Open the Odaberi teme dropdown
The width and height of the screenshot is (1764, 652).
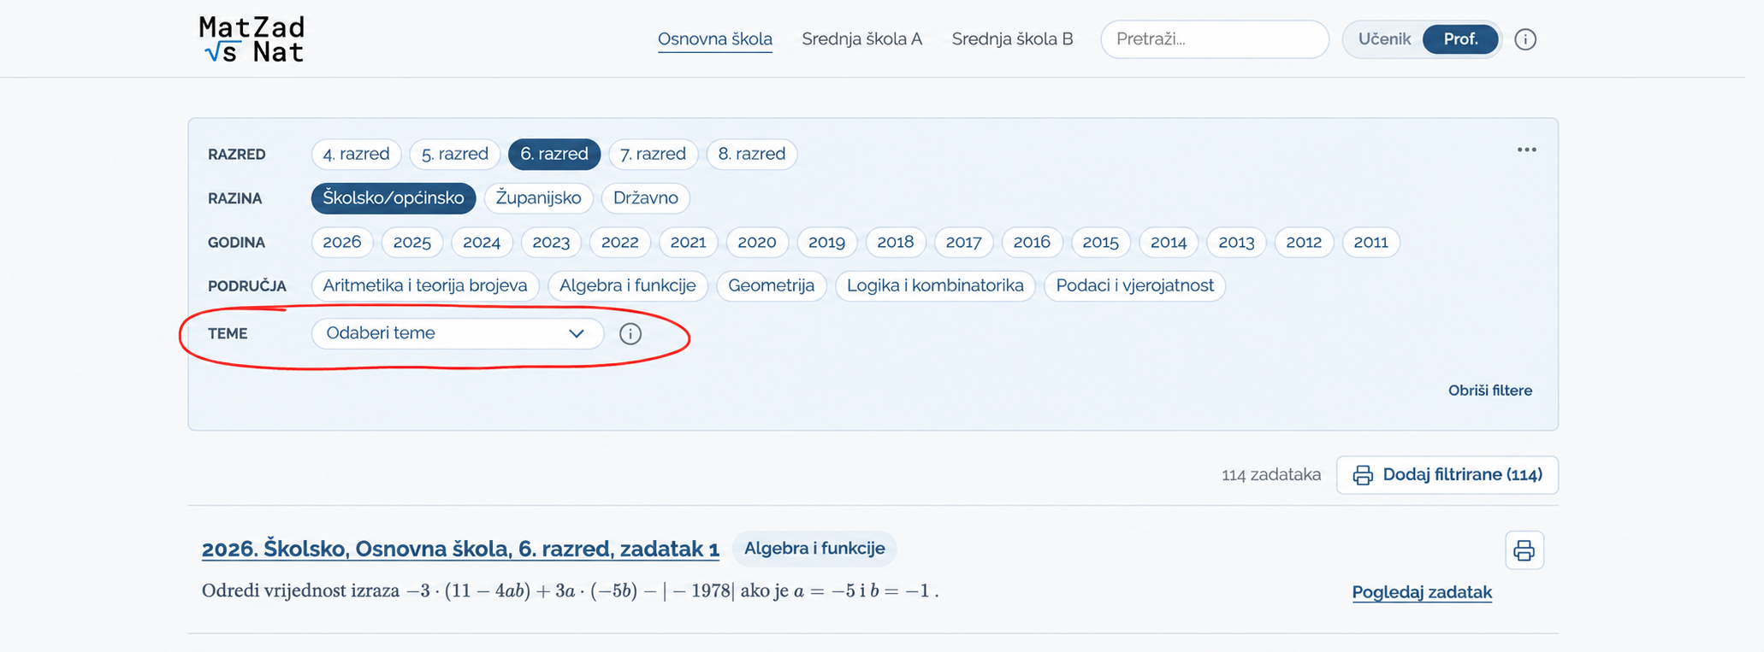[x=458, y=333]
